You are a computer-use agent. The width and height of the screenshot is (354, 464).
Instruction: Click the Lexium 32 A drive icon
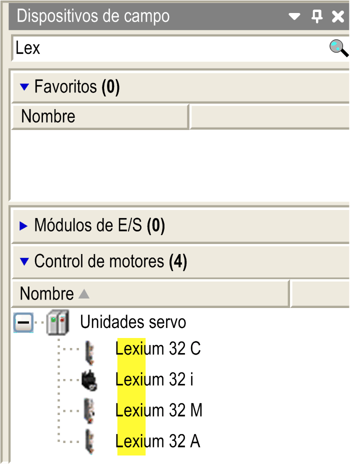(89, 441)
